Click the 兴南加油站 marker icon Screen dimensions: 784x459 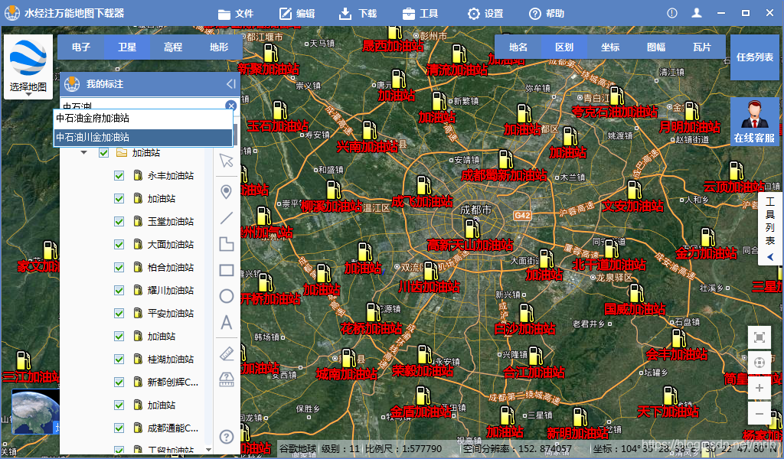(x=370, y=131)
